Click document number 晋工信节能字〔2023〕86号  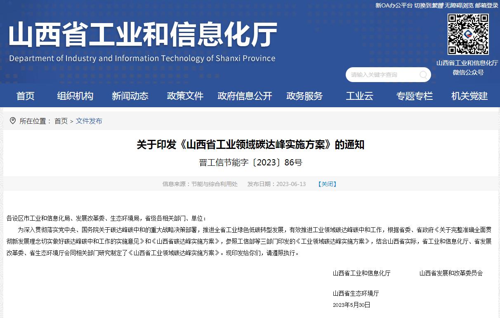pyautogui.click(x=250, y=163)
